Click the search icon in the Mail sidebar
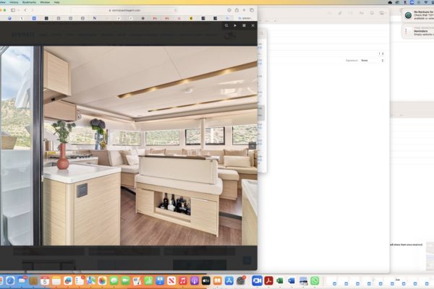This screenshot has width=434, height=289. pos(261,33)
